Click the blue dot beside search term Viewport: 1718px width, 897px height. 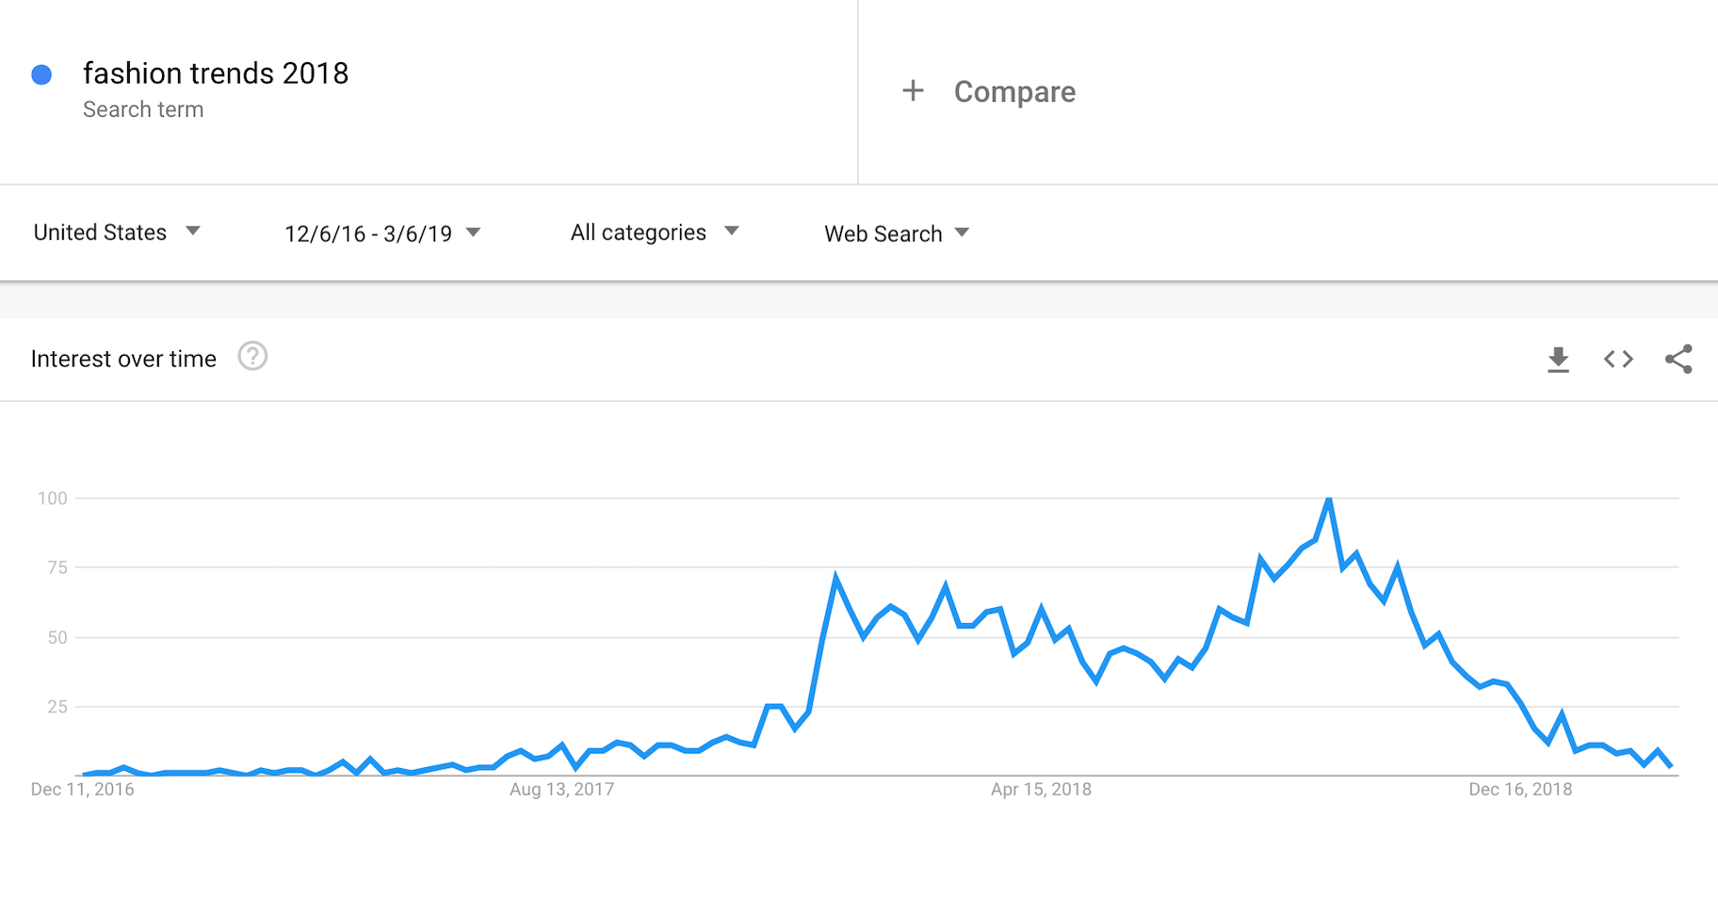click(x=41, y=75)
